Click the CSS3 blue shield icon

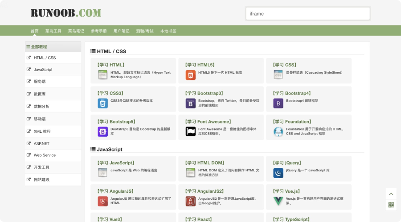click(x=103, y=103)
